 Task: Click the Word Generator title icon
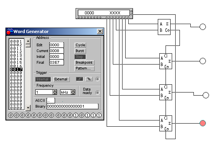[x=10, y=31]
